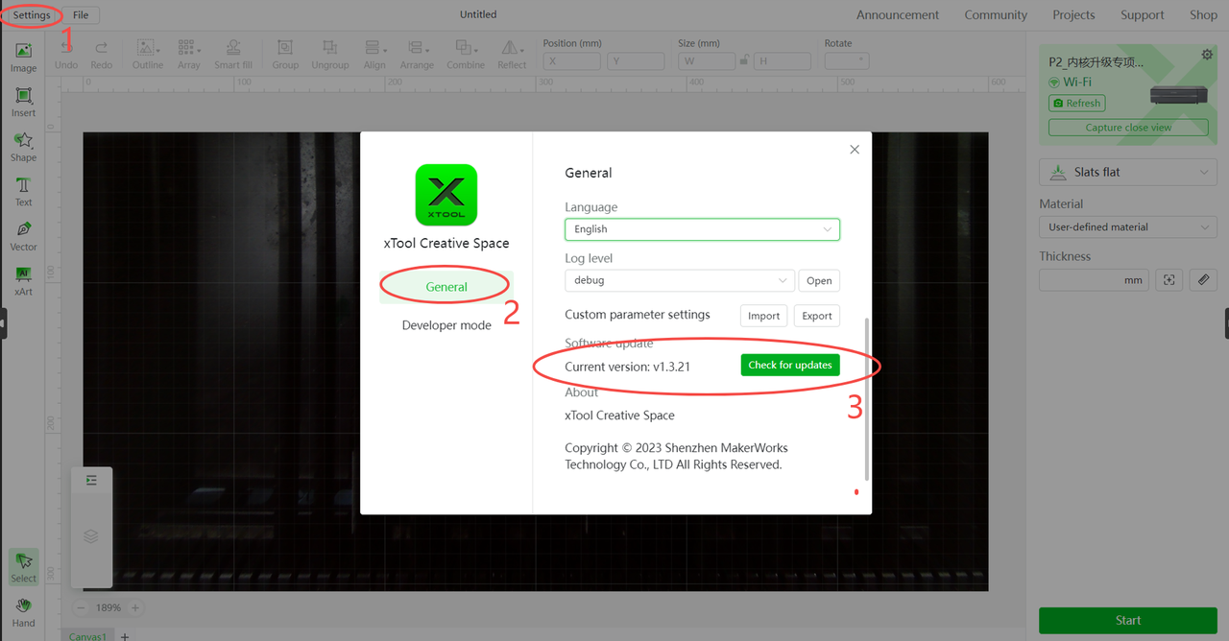Screen dimensions: 1229x641
Task: Select the Image tool in left sidebar
Action: (x=23, y=57)
